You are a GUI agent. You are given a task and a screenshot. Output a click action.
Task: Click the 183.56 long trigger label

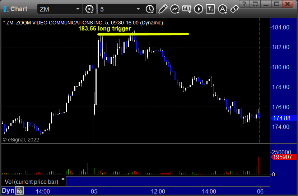click(105, 28)
